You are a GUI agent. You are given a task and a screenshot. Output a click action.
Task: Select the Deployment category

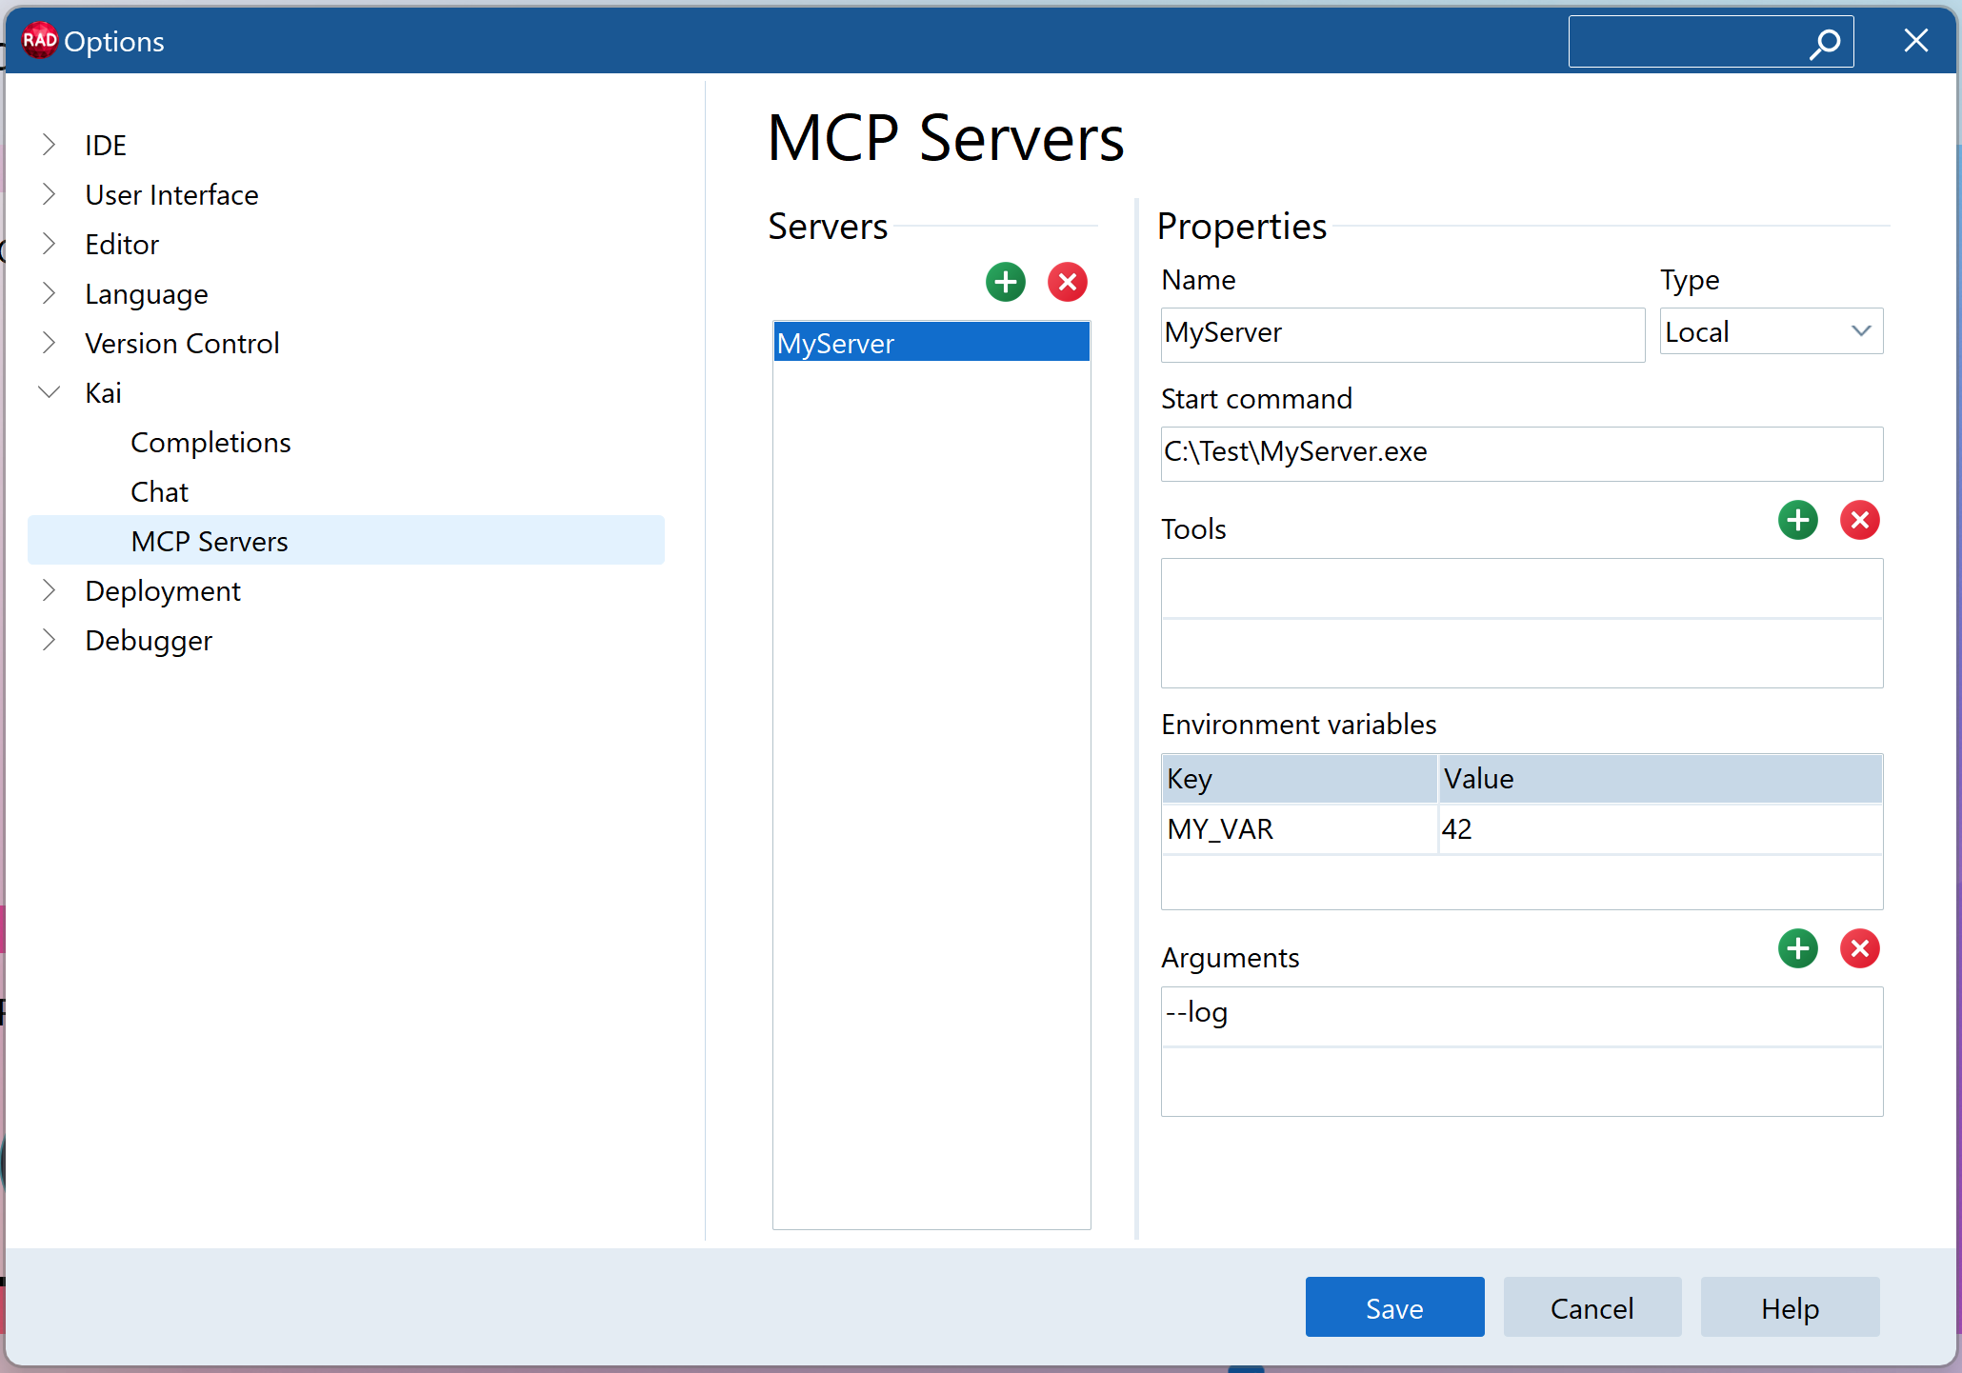tap(163, 591)
